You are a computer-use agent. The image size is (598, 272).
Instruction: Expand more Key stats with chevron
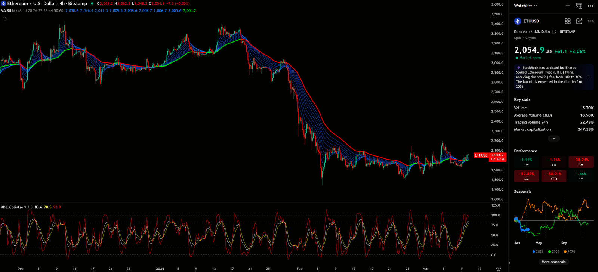point(554,139)
